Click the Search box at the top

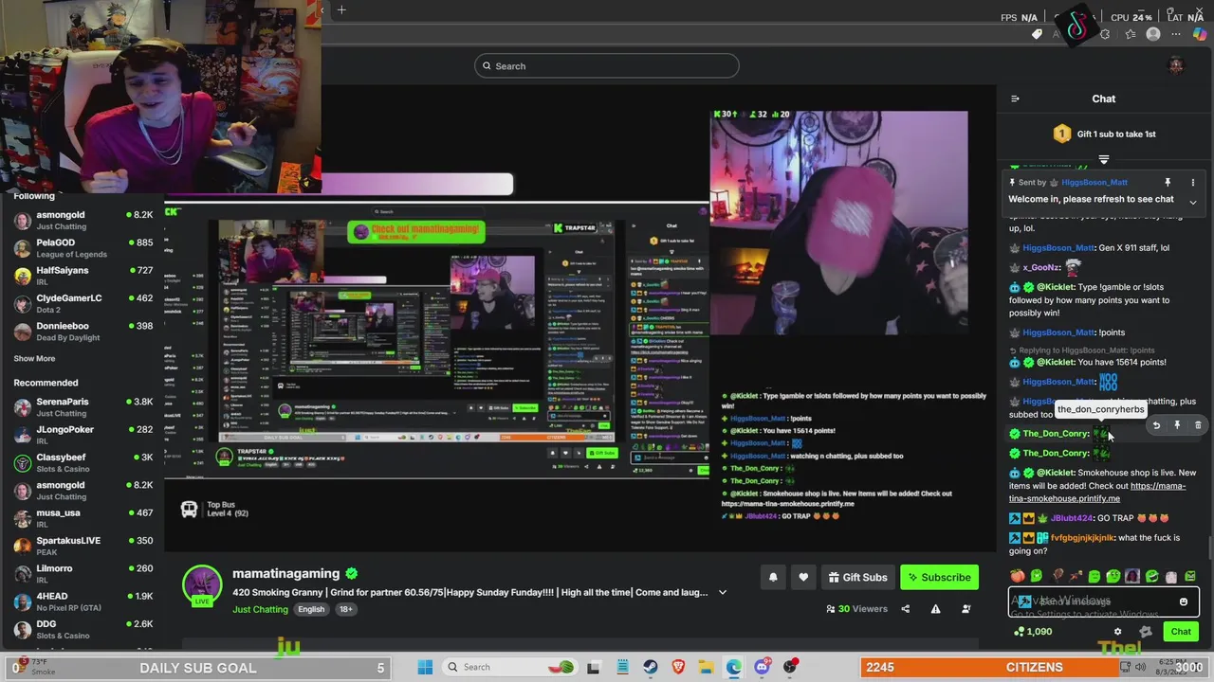(x=607, y=66)
